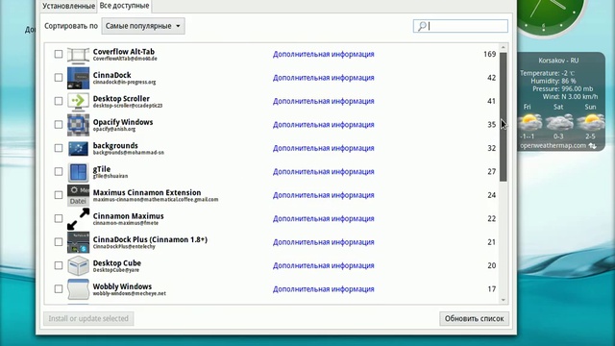The height and width of the screenshot is (346, 615).
Task: Click the Desktop Scroller extension icon
Action: (78, 101)
